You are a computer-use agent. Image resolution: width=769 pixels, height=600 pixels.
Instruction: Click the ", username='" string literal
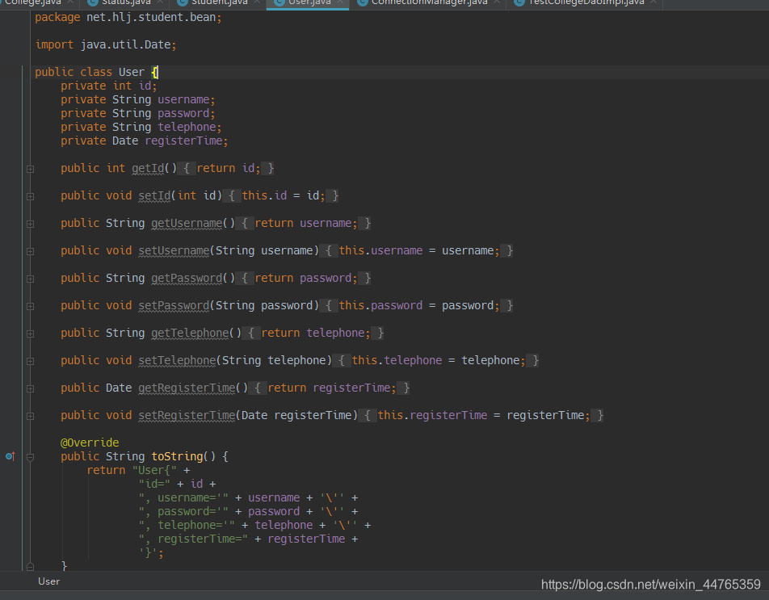[x=183, y=497]
